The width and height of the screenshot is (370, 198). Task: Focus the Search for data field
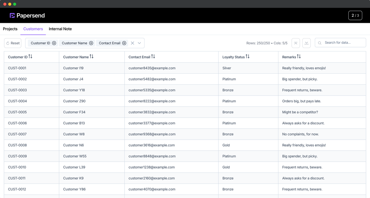341,42
